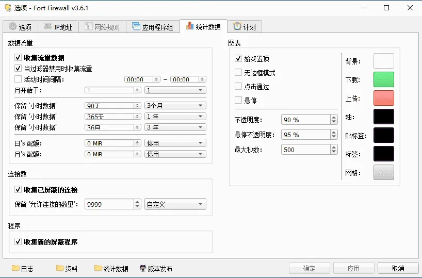Viewport: 422px width, 278px height.
Task: Enable 无边框模式 checkbox
Action: pos(238,73)
